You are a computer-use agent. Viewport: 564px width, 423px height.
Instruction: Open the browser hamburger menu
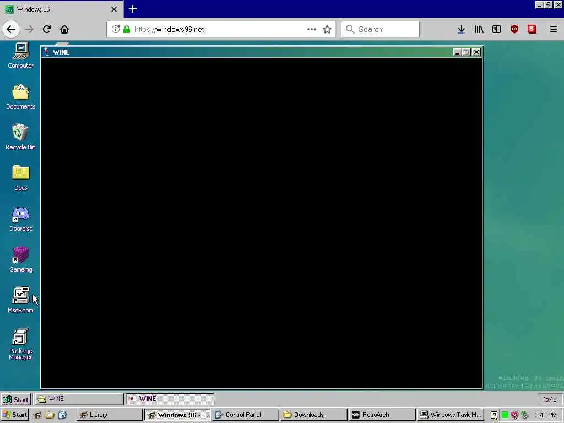[x=553, y=29]
